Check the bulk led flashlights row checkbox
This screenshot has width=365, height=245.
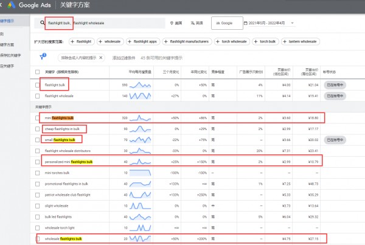(x=37, y=217)
